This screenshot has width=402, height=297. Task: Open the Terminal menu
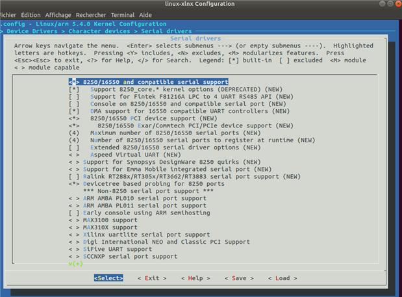click(123, 15)
